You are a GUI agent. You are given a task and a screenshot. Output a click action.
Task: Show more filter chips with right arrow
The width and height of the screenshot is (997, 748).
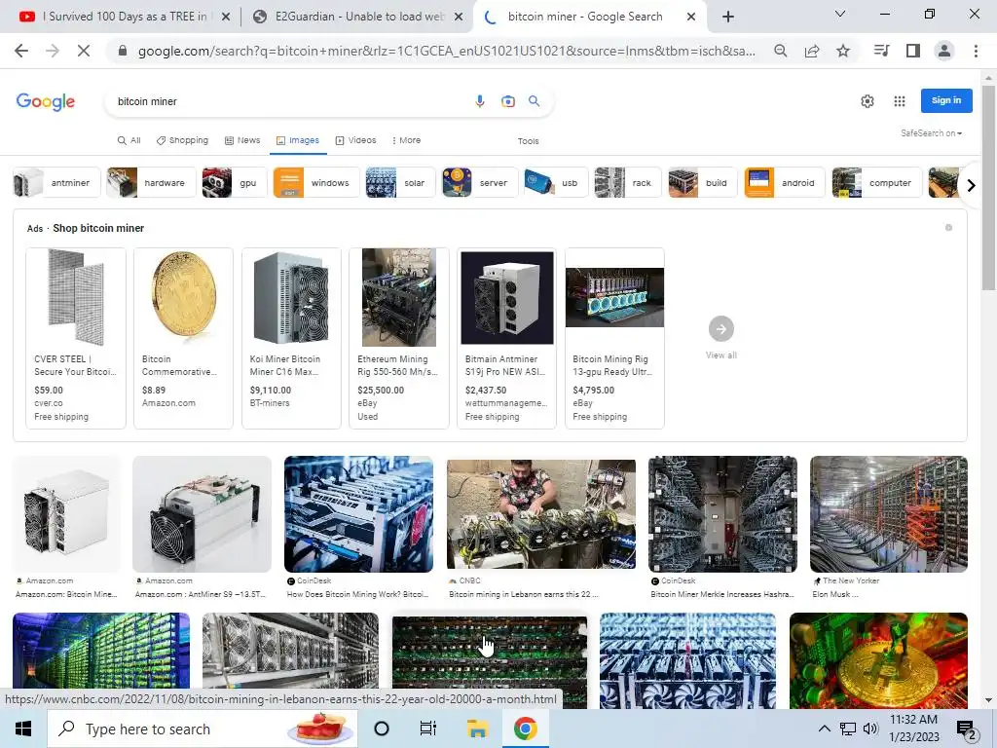pyautogui.click(x=971, y=185)
